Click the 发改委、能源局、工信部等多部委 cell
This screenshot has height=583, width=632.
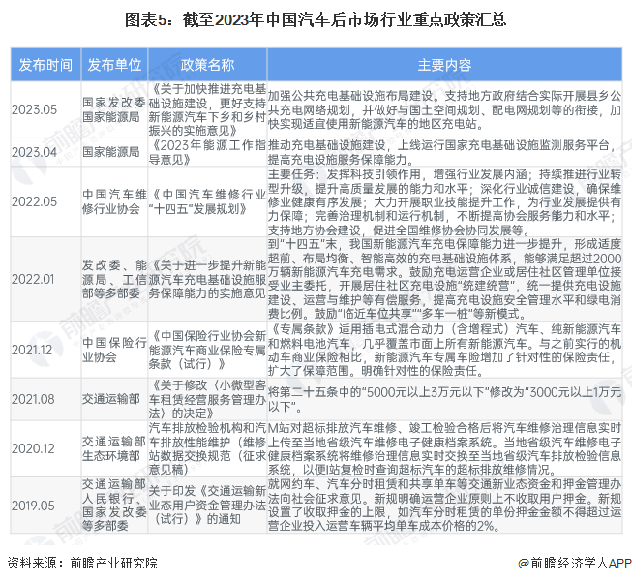[114, 279]
